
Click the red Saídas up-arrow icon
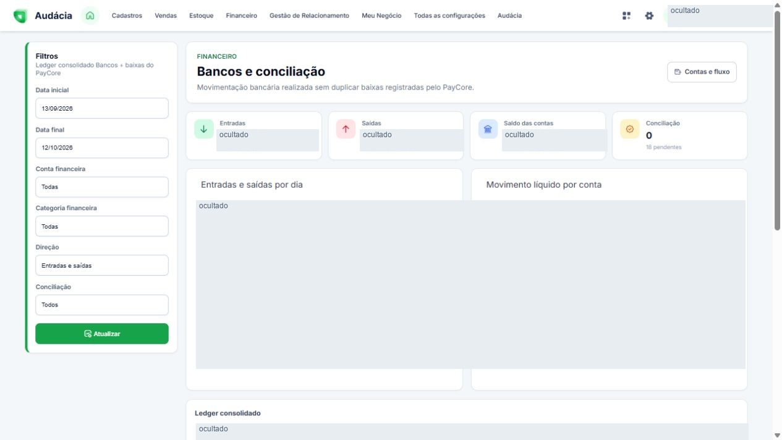click(x=346, y=129)
